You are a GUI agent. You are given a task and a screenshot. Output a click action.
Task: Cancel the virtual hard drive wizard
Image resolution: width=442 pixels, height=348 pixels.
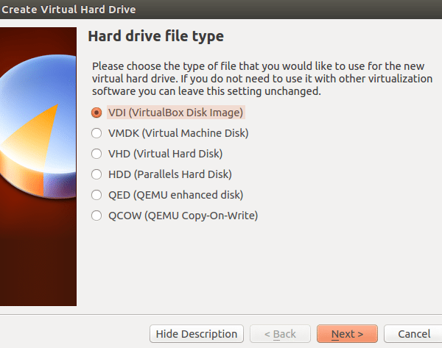(x=413, y=334)
